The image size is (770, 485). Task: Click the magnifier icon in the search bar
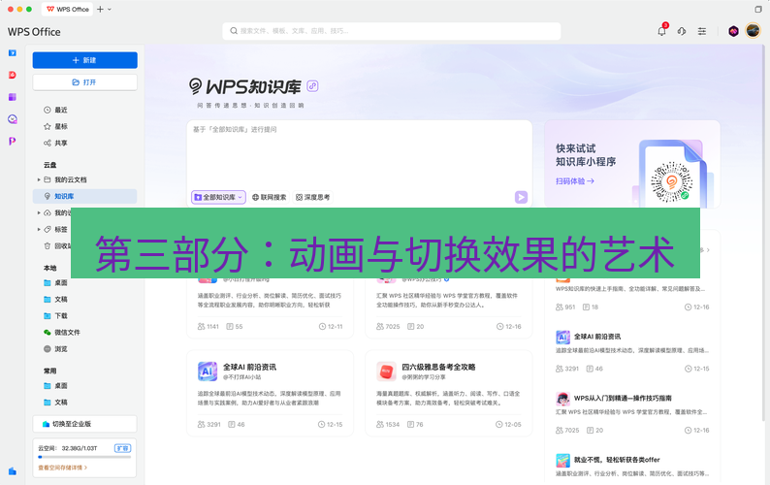pyautogui.click(x=234, y=30)
